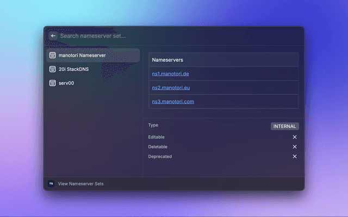Select the serv00 nameserver set
Viewport: 348px width, 217px height.
[x=66, y=83]
